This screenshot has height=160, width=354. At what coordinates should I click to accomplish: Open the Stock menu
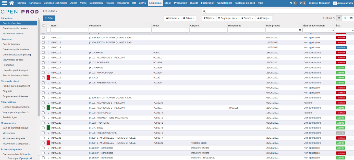(168, 3)
